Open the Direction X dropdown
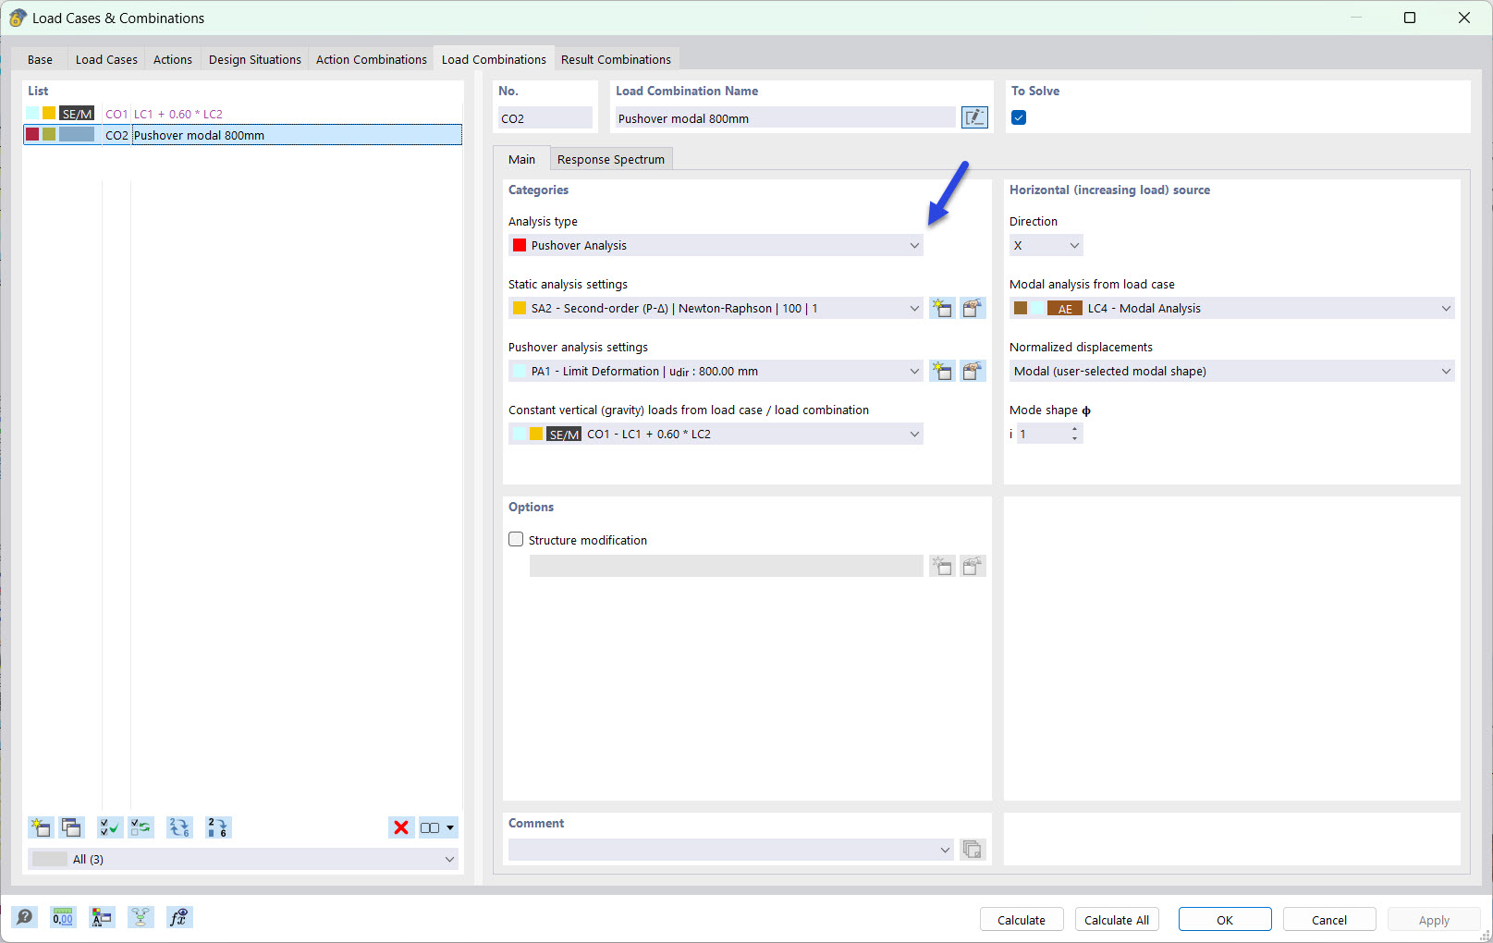This screenshot has width=1493, height=943. pyautogui.click(x=1046, y=245)
